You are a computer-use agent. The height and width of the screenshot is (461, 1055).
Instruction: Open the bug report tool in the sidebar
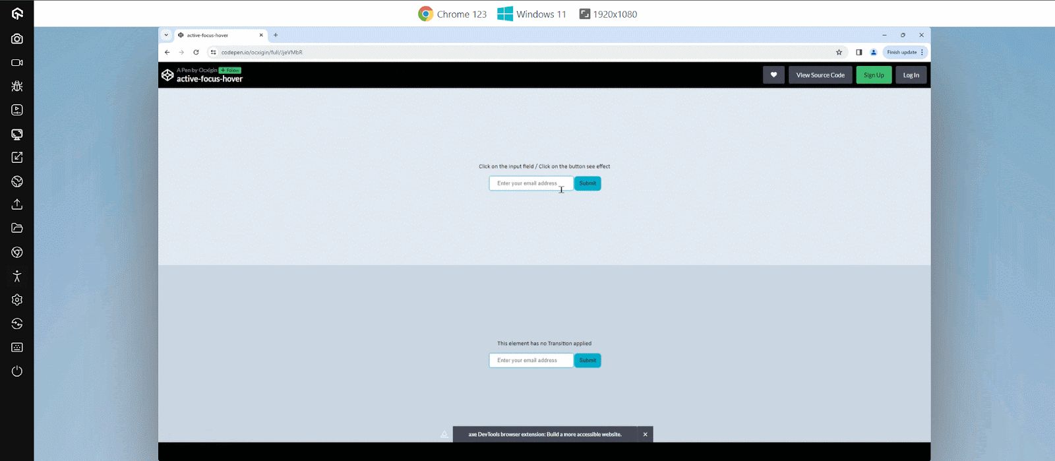[17, 86]
